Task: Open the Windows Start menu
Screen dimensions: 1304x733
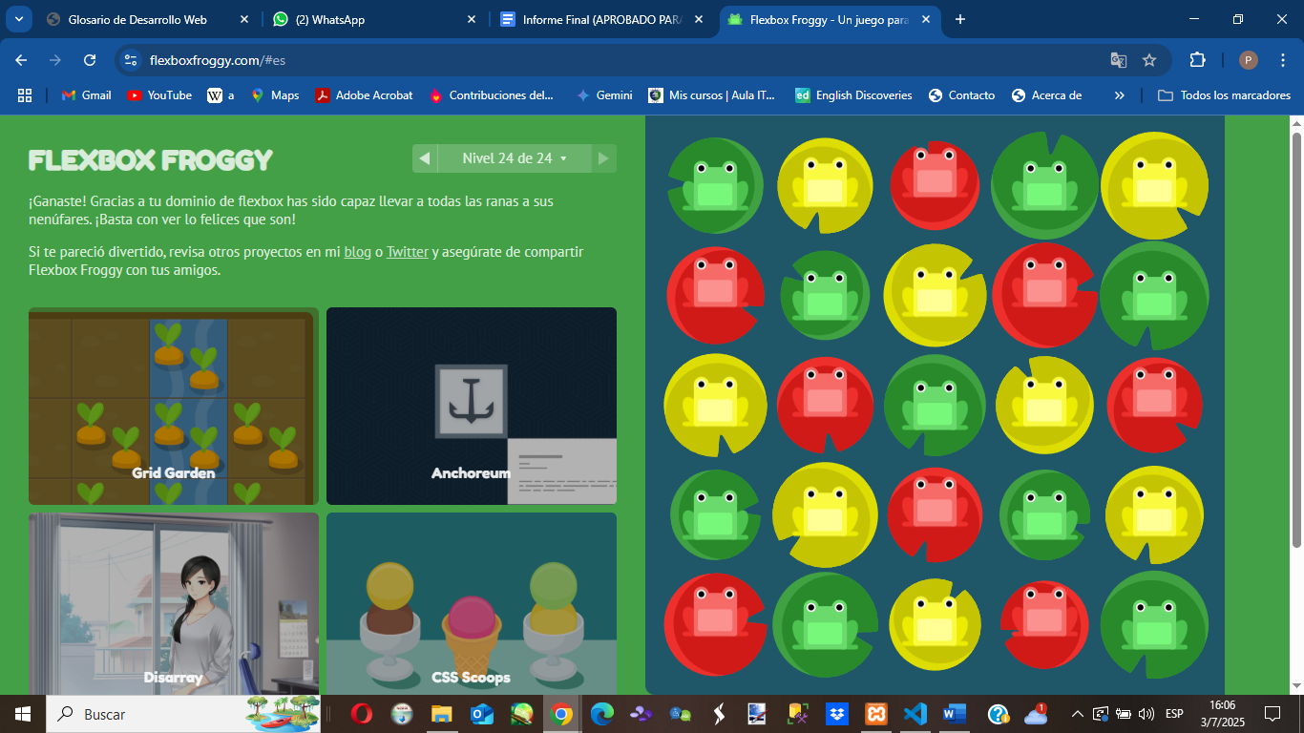Action: coord(22,714)
